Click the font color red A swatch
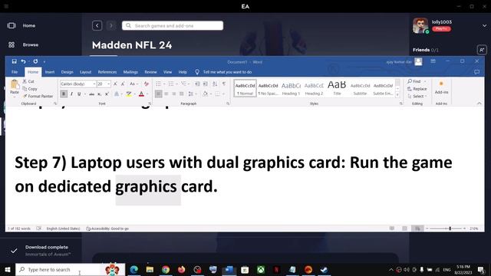 click(x=141, y=94)
